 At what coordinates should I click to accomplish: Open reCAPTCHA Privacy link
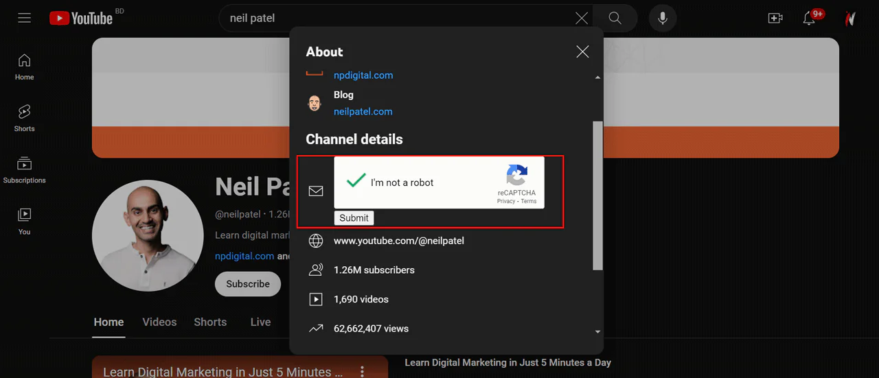pos(506,201)
